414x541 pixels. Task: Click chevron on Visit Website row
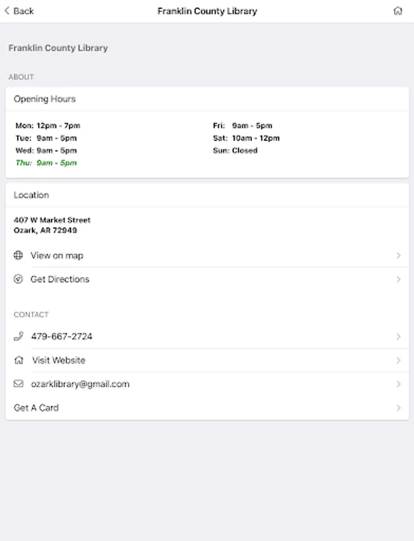click(x=398, y=361)
